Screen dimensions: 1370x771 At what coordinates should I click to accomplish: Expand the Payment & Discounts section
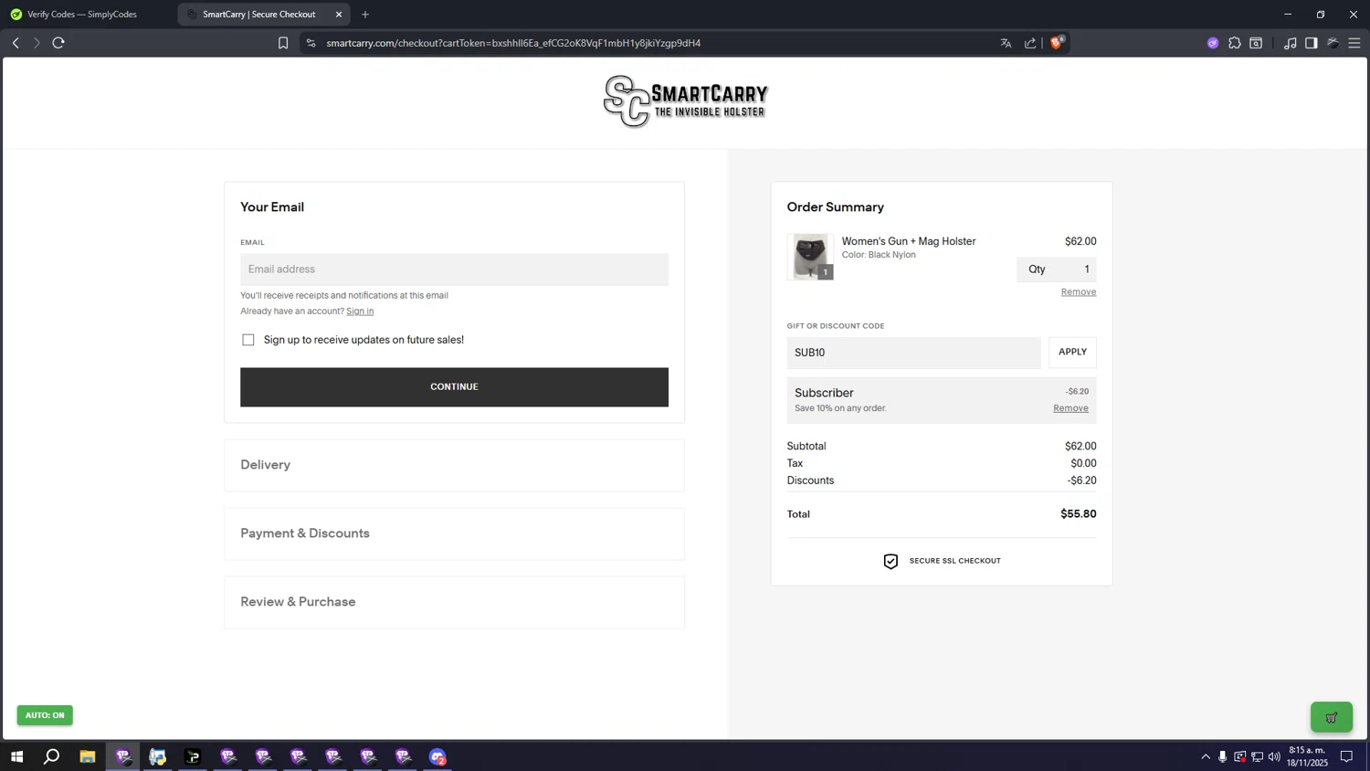tap(454, 533)
